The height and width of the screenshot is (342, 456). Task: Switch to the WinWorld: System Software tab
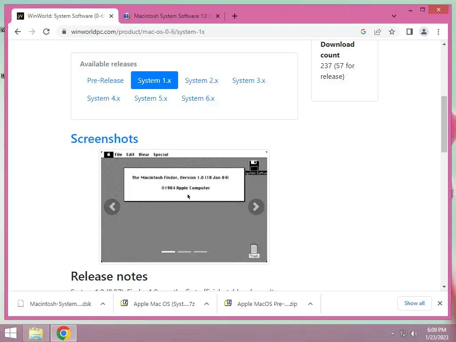(65, 16)
